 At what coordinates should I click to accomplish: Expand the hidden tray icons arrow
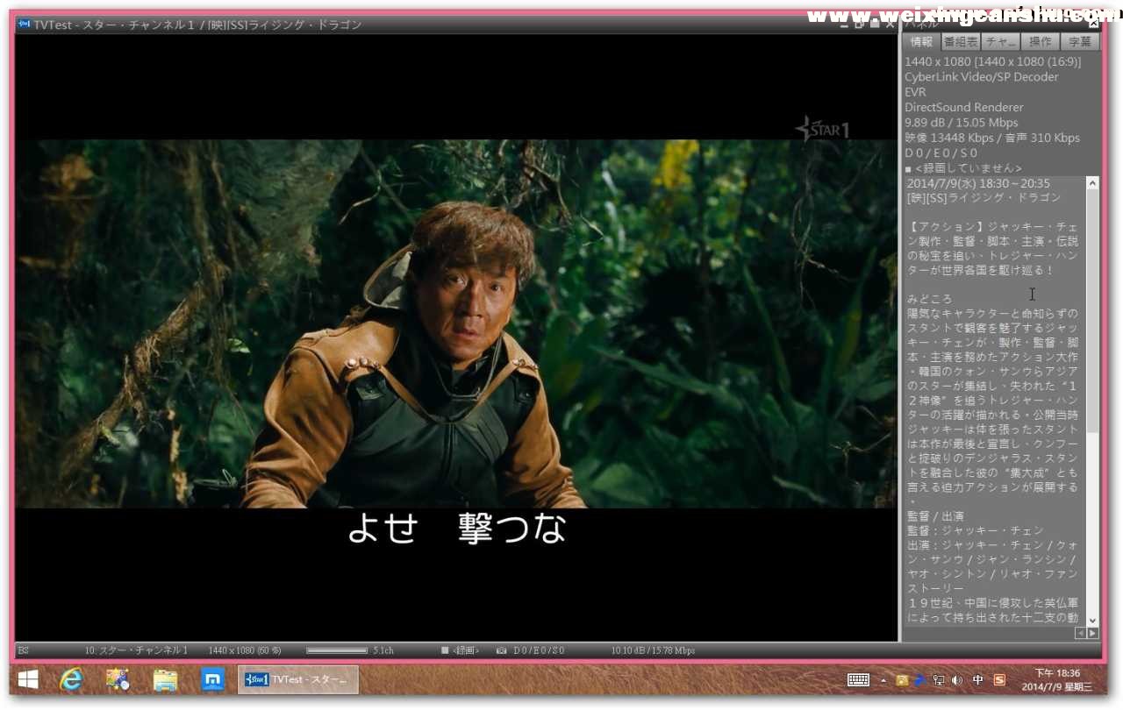883,680
